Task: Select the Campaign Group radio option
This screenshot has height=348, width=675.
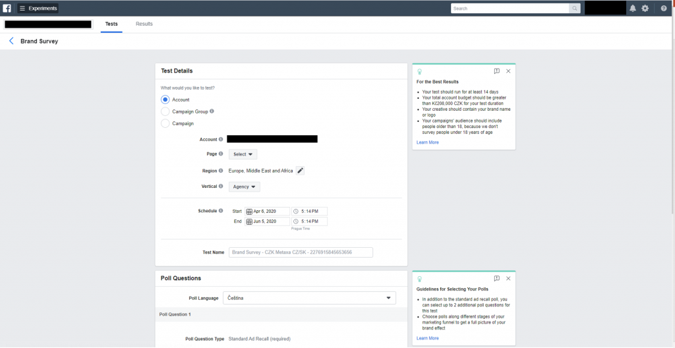Action: (x=165, y=111)
